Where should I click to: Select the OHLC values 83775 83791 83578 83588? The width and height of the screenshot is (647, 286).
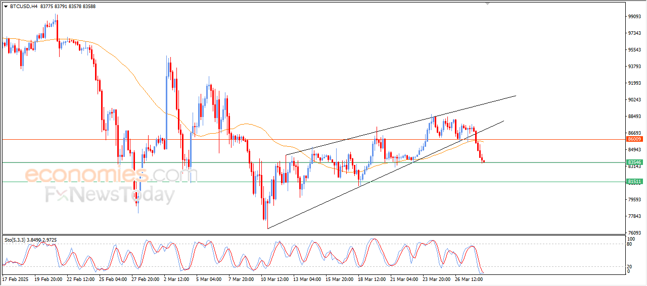(x=67, y=7)
